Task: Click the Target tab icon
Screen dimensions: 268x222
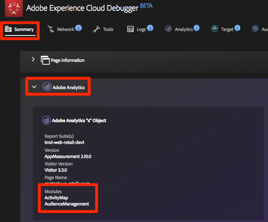Action: tap(215, 28)
